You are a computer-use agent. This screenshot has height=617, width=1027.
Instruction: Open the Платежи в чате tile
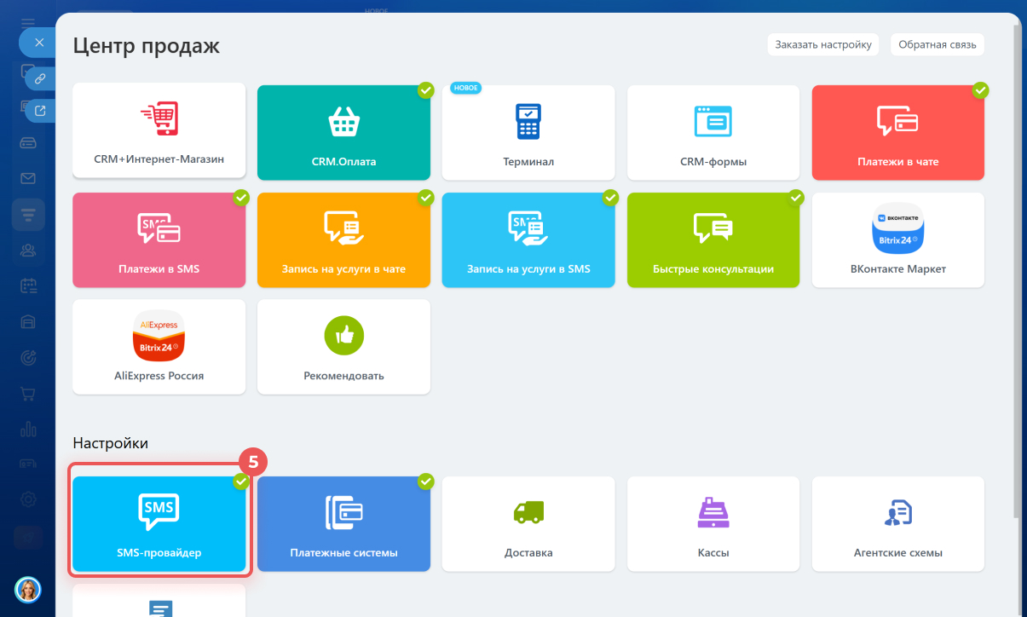(x=897, y=131)
